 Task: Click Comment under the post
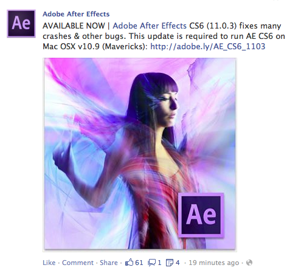tap(78, 263)
